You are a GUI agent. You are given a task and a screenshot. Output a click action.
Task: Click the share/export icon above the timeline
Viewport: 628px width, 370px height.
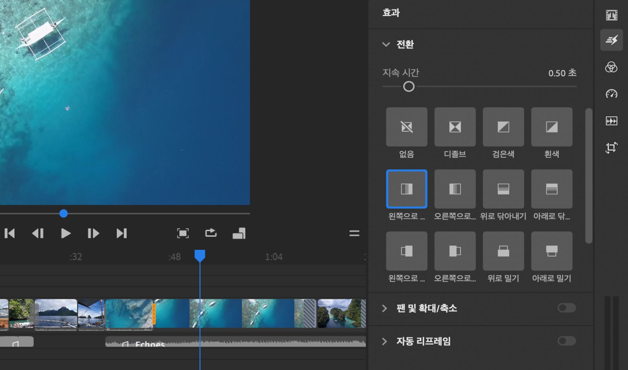click(x=211, y=233)
